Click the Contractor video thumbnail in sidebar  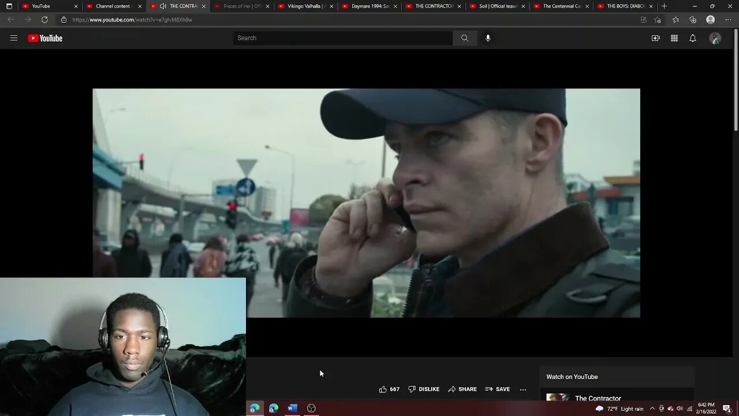pyautogui.click(x=558, y=398)
